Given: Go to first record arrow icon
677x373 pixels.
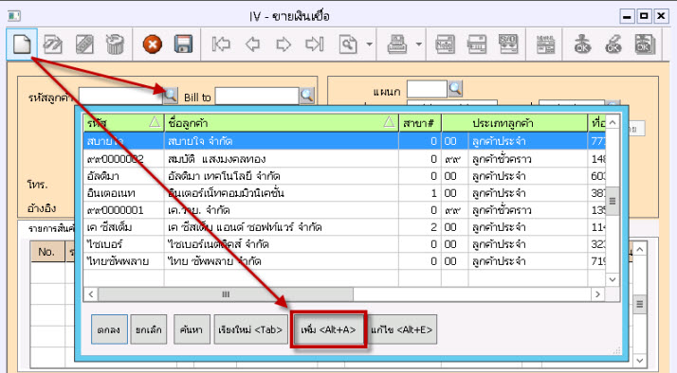Looking at the screenshot, I should (221, 44).
